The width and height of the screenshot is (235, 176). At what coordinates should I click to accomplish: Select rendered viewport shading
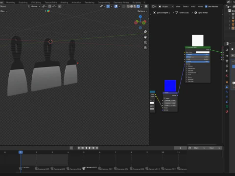pos(138,6)
